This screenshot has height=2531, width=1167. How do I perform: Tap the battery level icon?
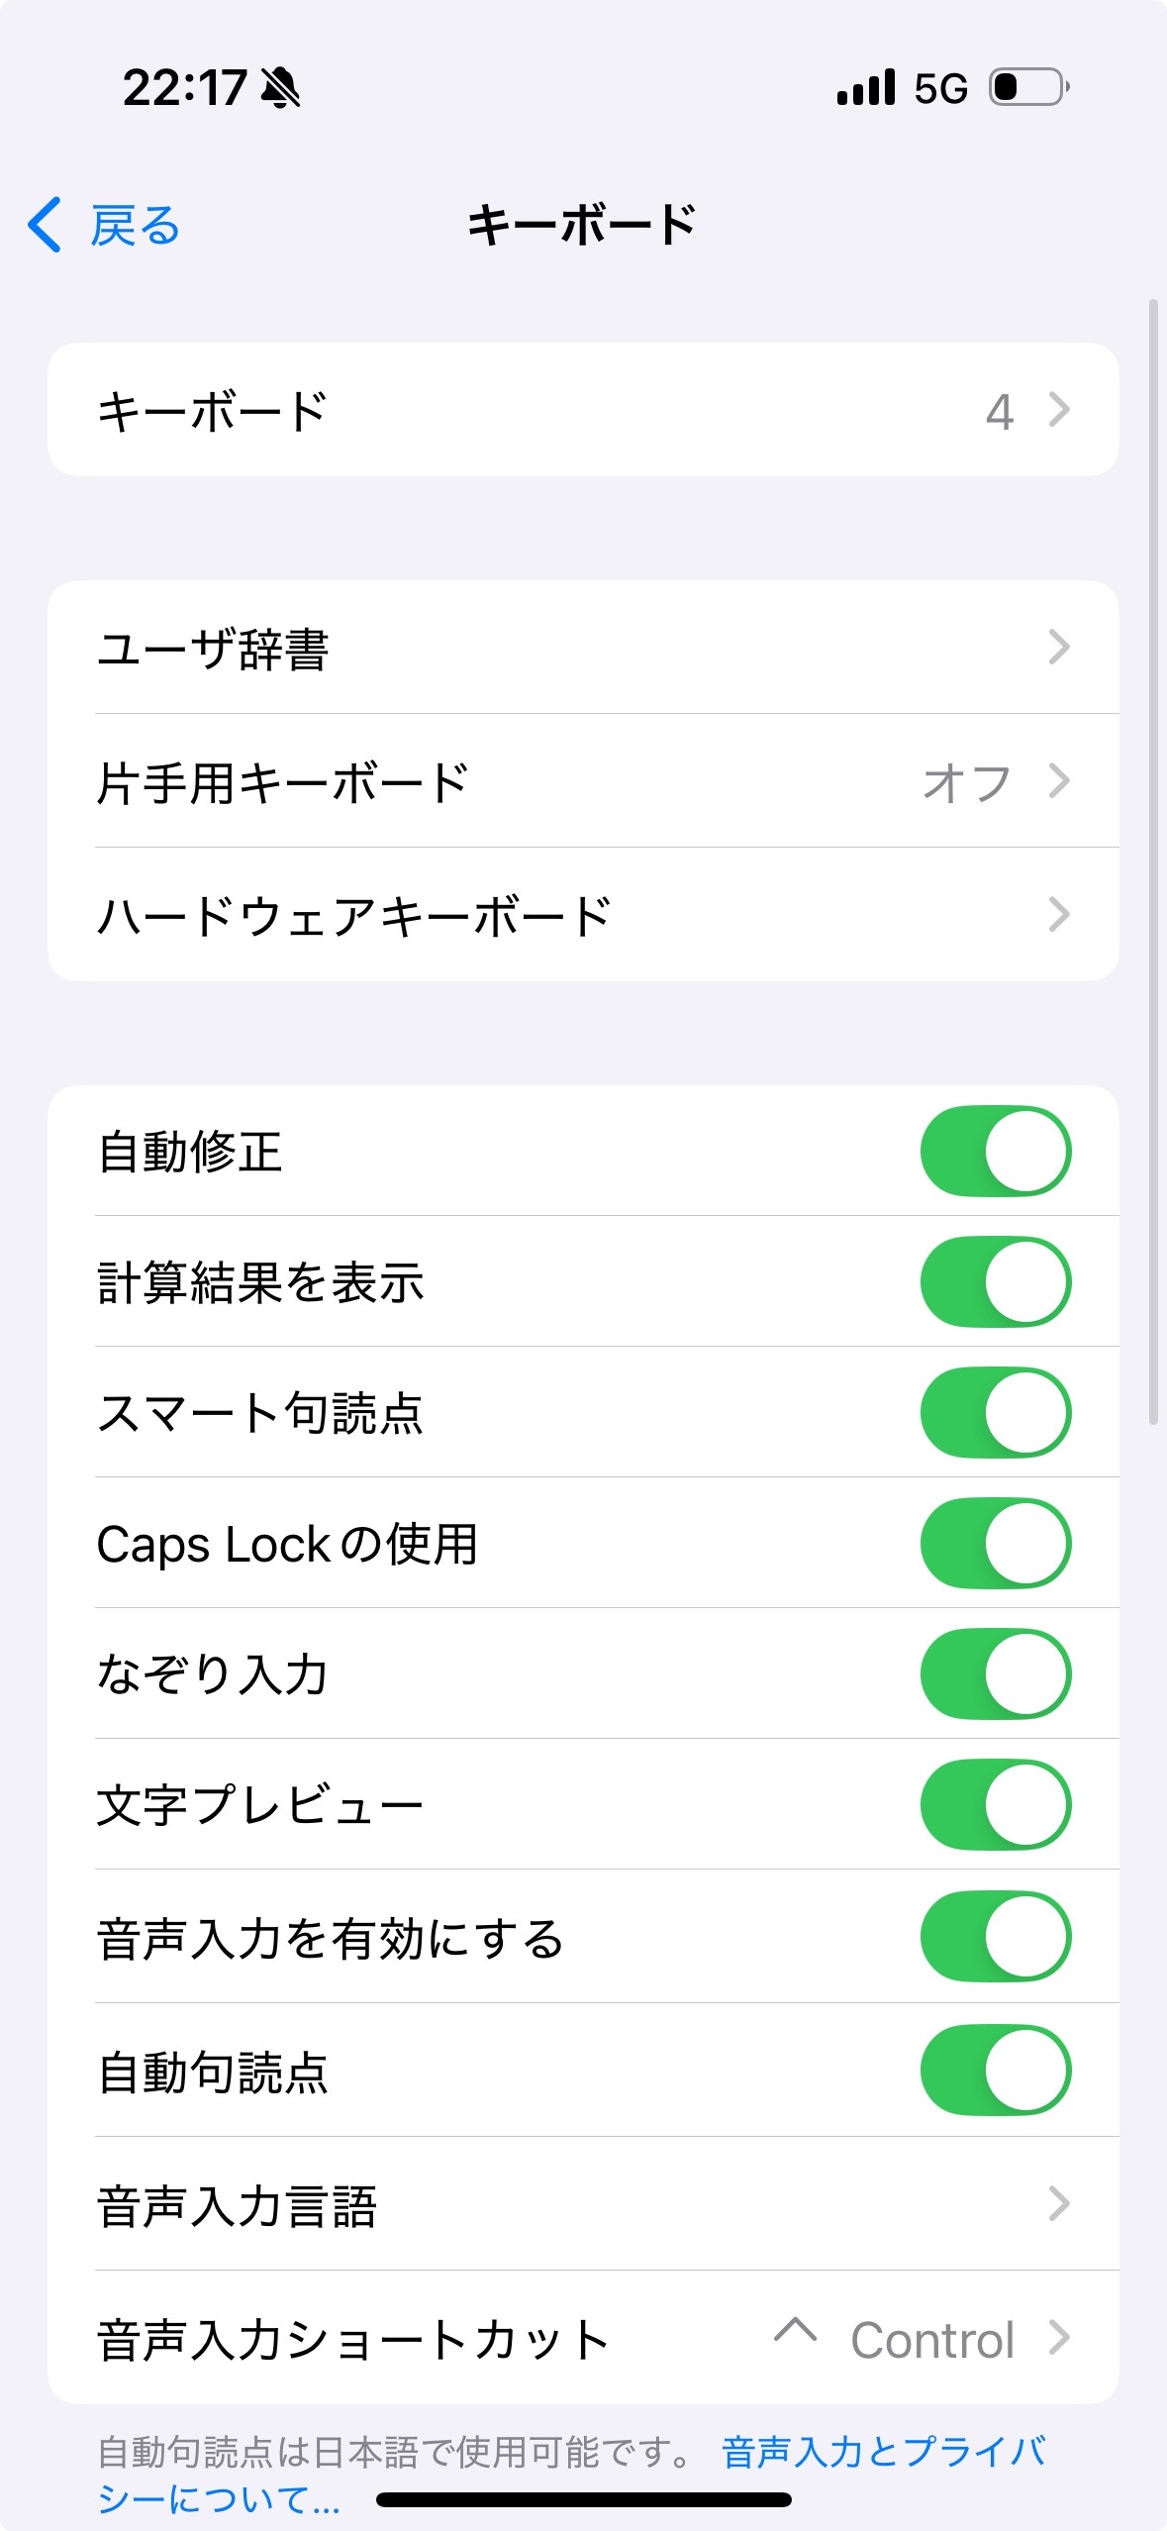pos(1029,87)
